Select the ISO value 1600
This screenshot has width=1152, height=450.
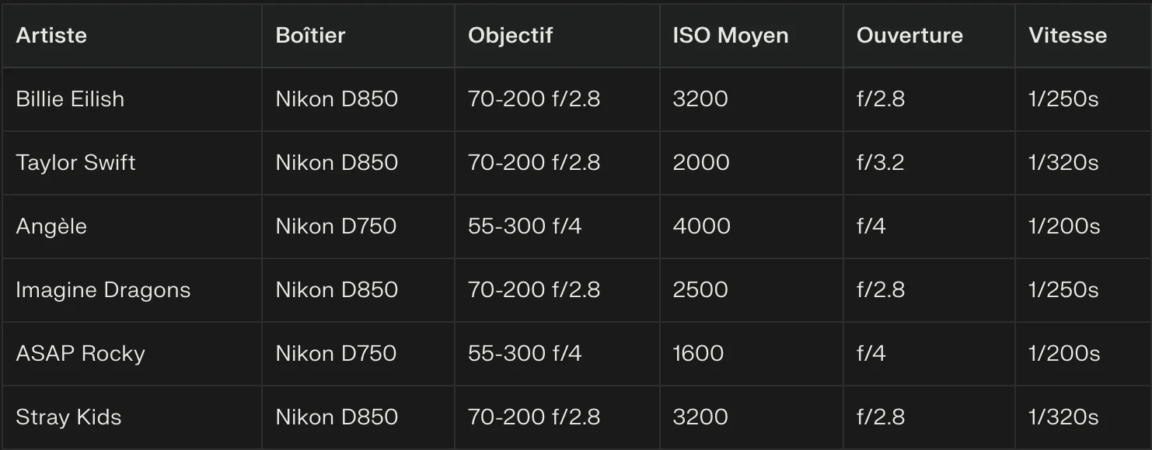click(x=698, y=354)
